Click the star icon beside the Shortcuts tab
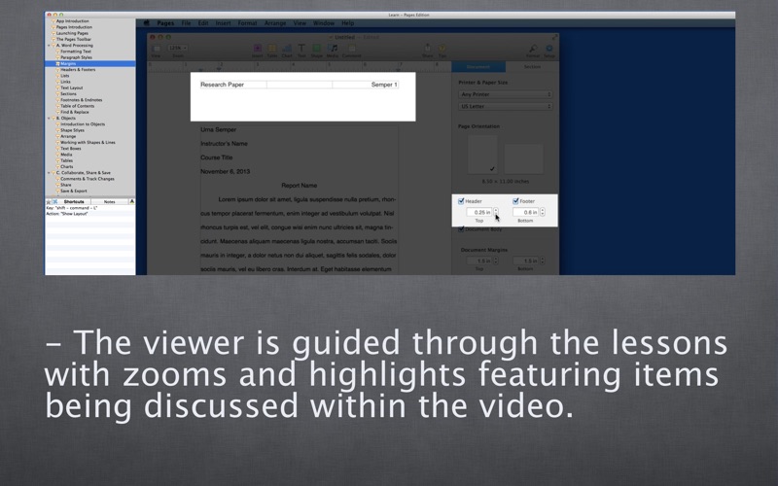778x486 pixels. [x=49, y=202]
